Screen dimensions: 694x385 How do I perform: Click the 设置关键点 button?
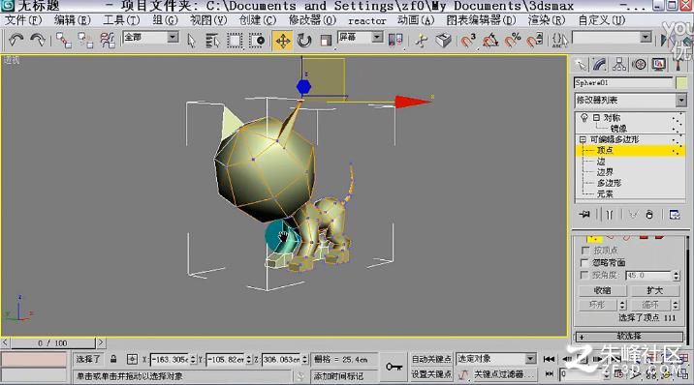click(x=431, y=374)
